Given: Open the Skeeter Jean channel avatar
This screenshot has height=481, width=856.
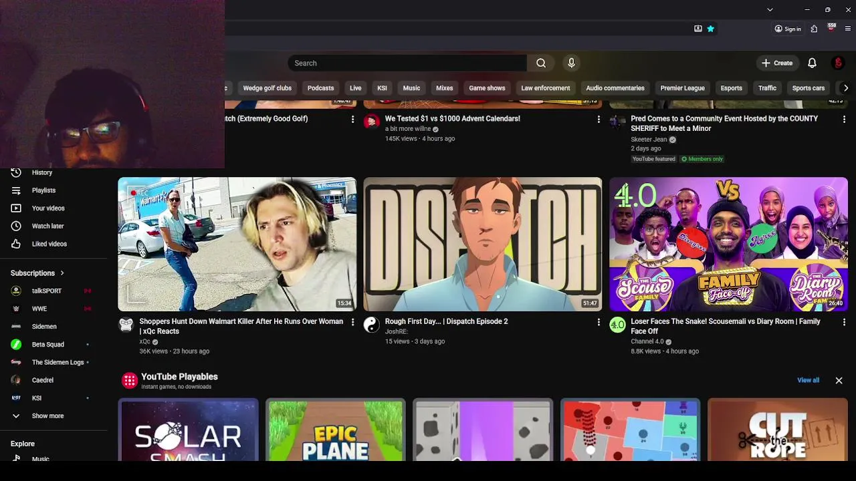Looking at the screenshot, I should click(617, 122).
